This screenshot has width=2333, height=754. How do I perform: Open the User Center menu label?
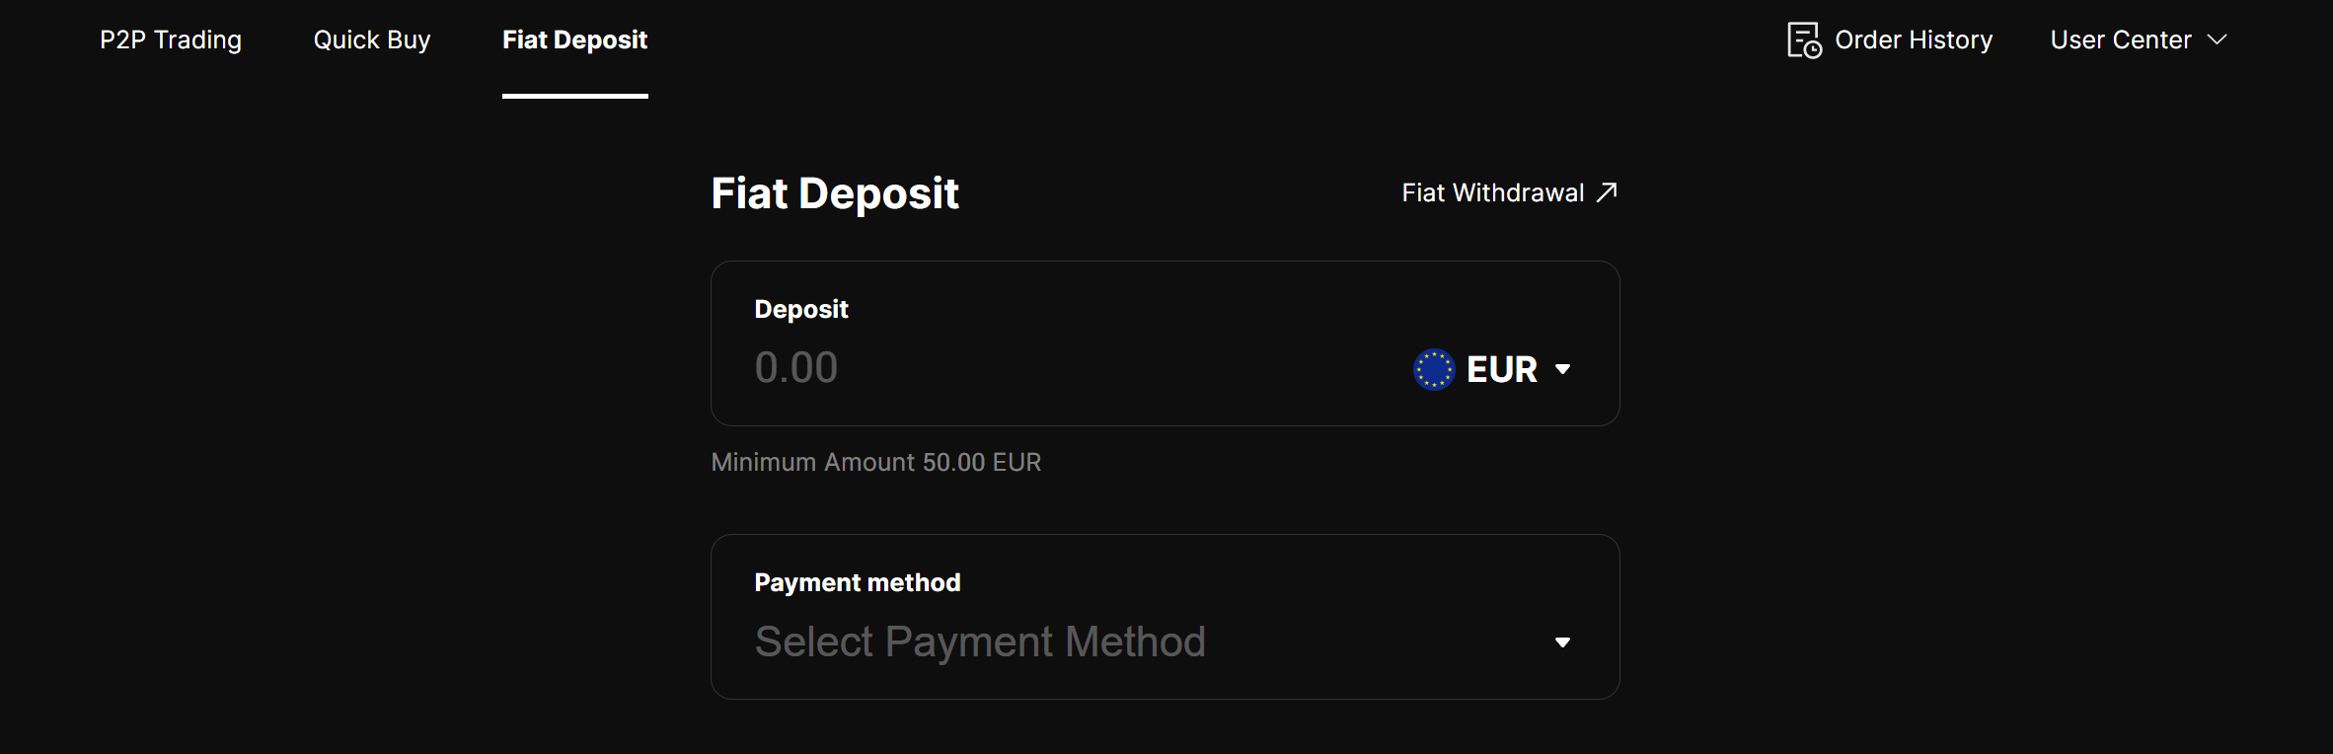point(2121,39)
